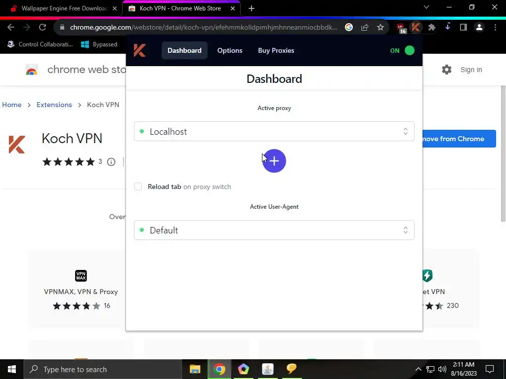
Task: Open File Explorer from taskbar
Action: [x=195, y=369]
